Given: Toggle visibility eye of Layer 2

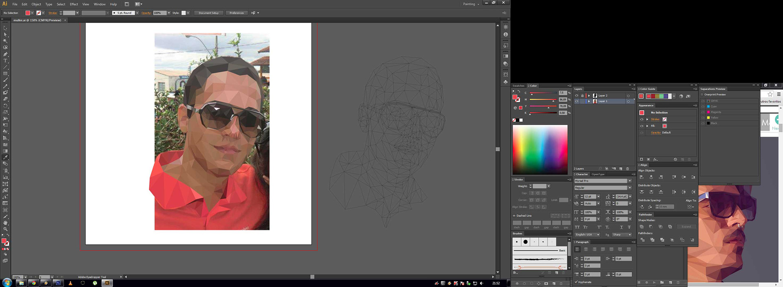Looking at the screenshot, I should click(577, 95).
